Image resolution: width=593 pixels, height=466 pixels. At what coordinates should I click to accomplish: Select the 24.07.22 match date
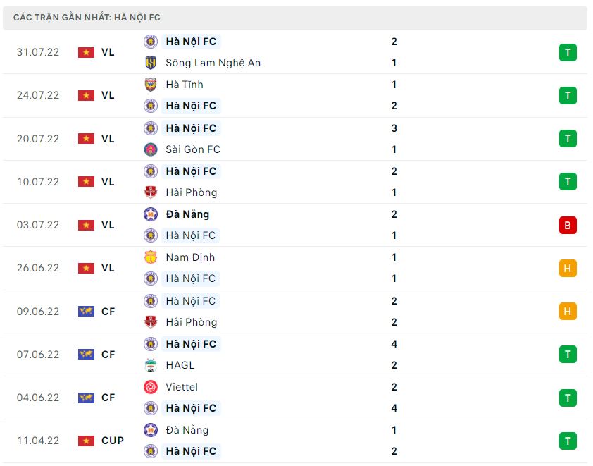38,95
